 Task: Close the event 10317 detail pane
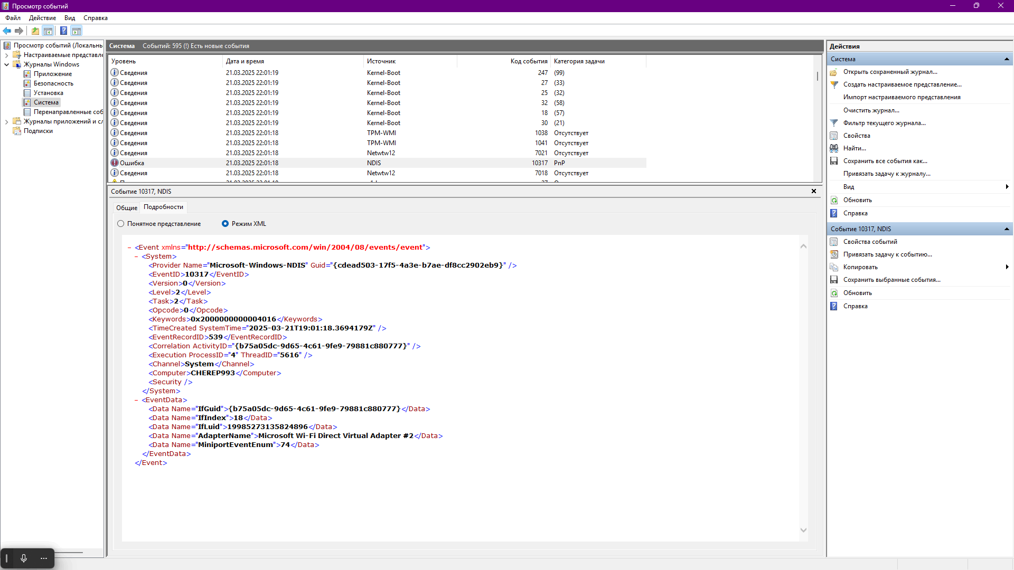(814, 191)
